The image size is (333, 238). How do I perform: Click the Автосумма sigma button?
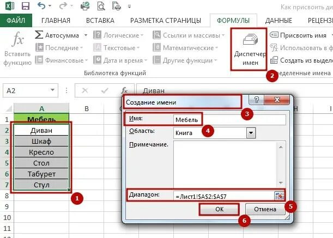57,35
